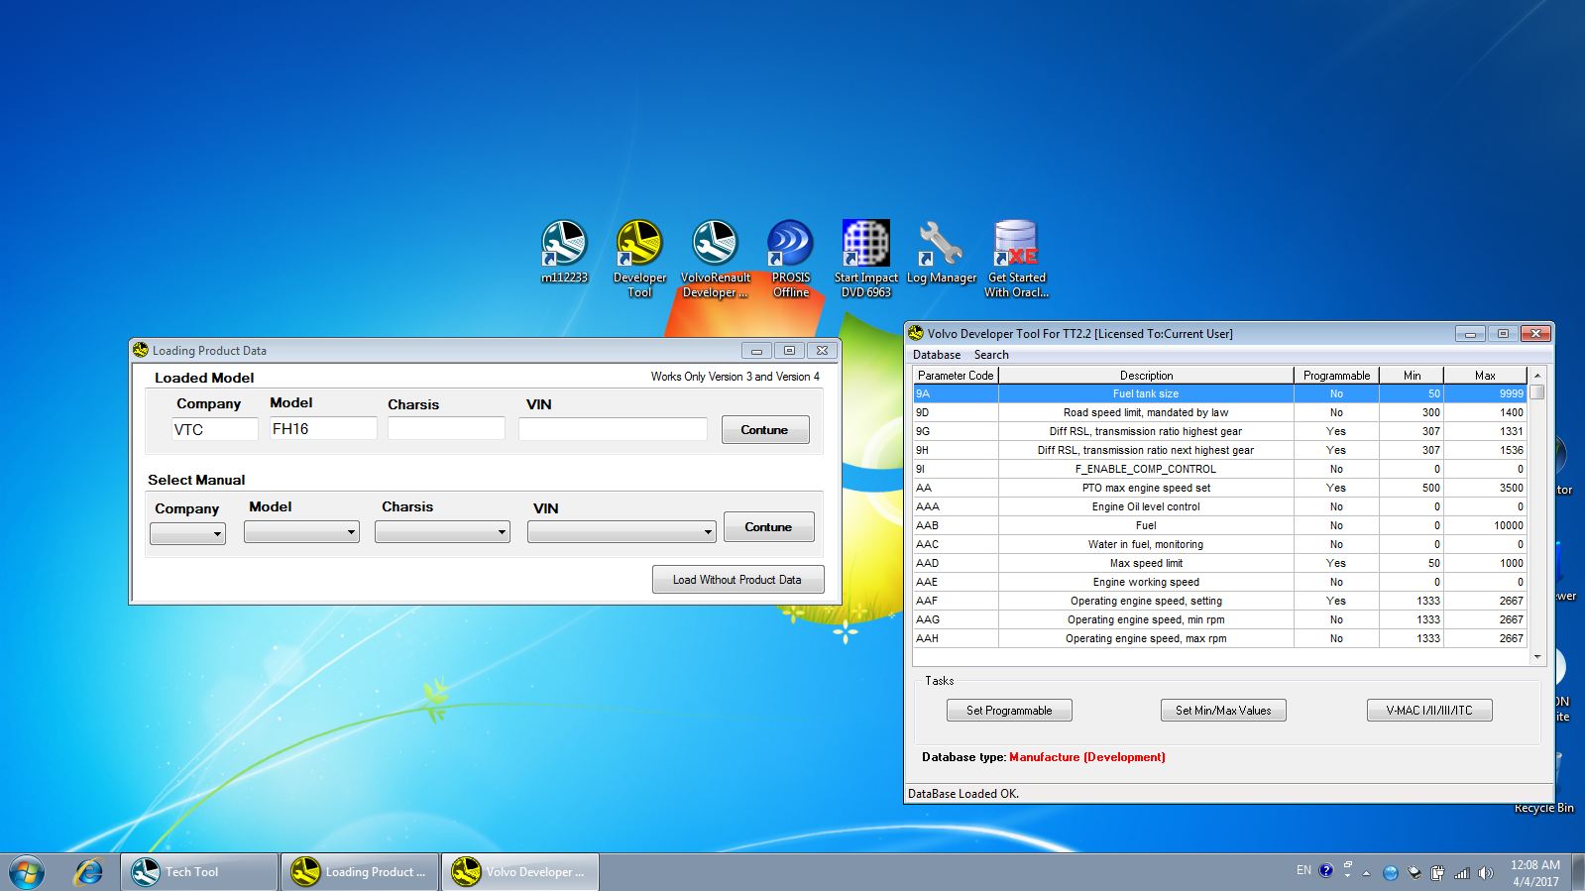Select row AAB Fuel
The width and height of the screenshot is (1585, 891).
click(1219, 525)
